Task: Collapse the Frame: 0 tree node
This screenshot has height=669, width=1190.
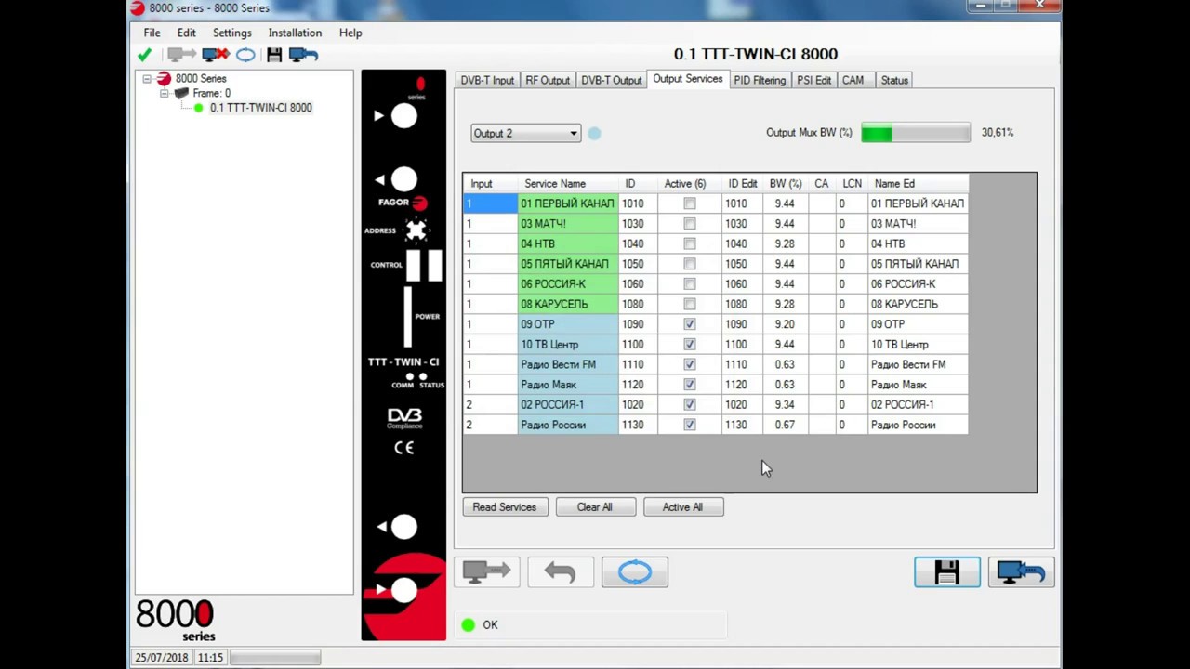Action: click(164, 94)
